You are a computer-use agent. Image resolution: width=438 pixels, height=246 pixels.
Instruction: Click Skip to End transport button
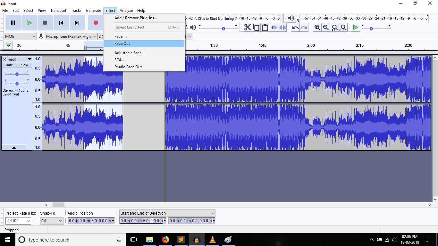click(x=77, y=23)
